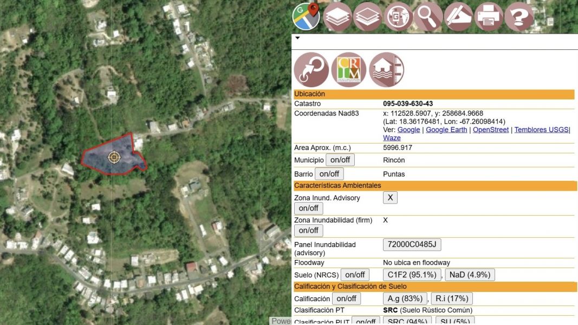Toggle Barrio layer on/off

pyautogui.click(x=329, y=174)
